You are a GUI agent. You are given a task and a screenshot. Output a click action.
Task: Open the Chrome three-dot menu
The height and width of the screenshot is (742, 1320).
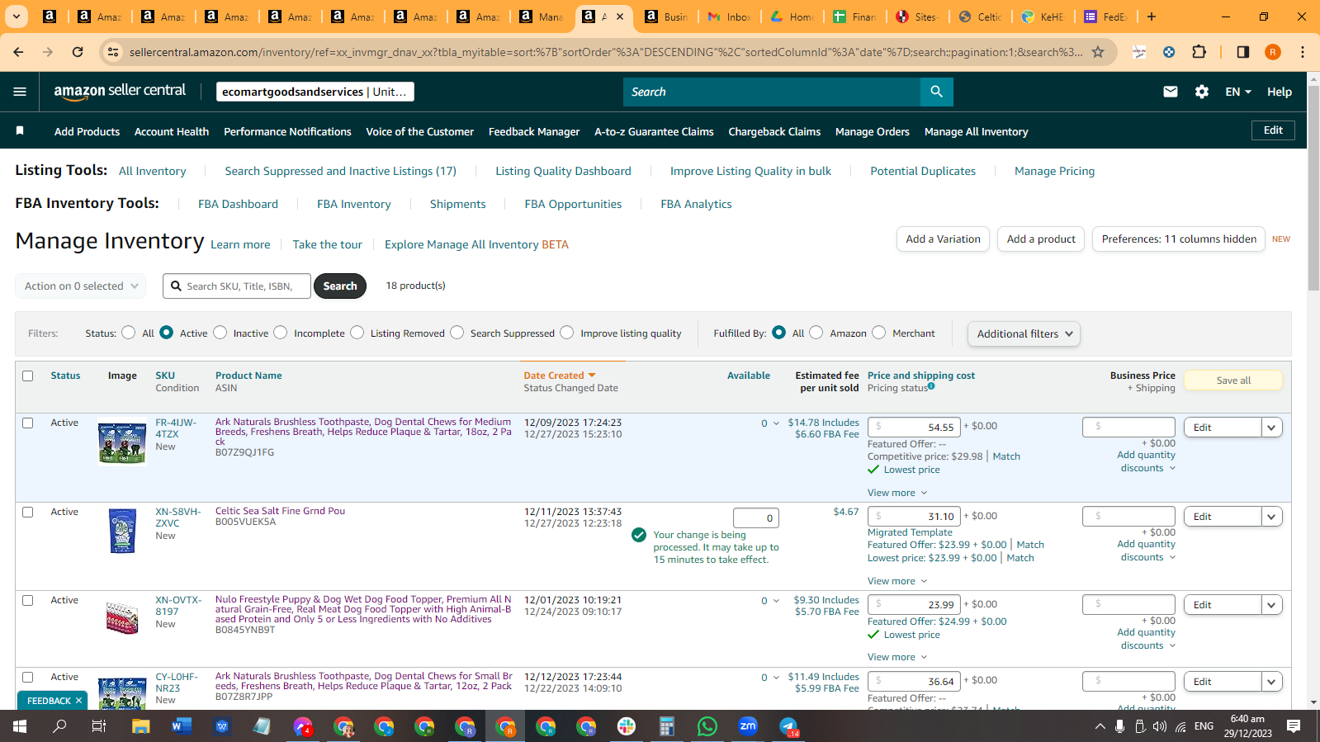coord(1303,52)
